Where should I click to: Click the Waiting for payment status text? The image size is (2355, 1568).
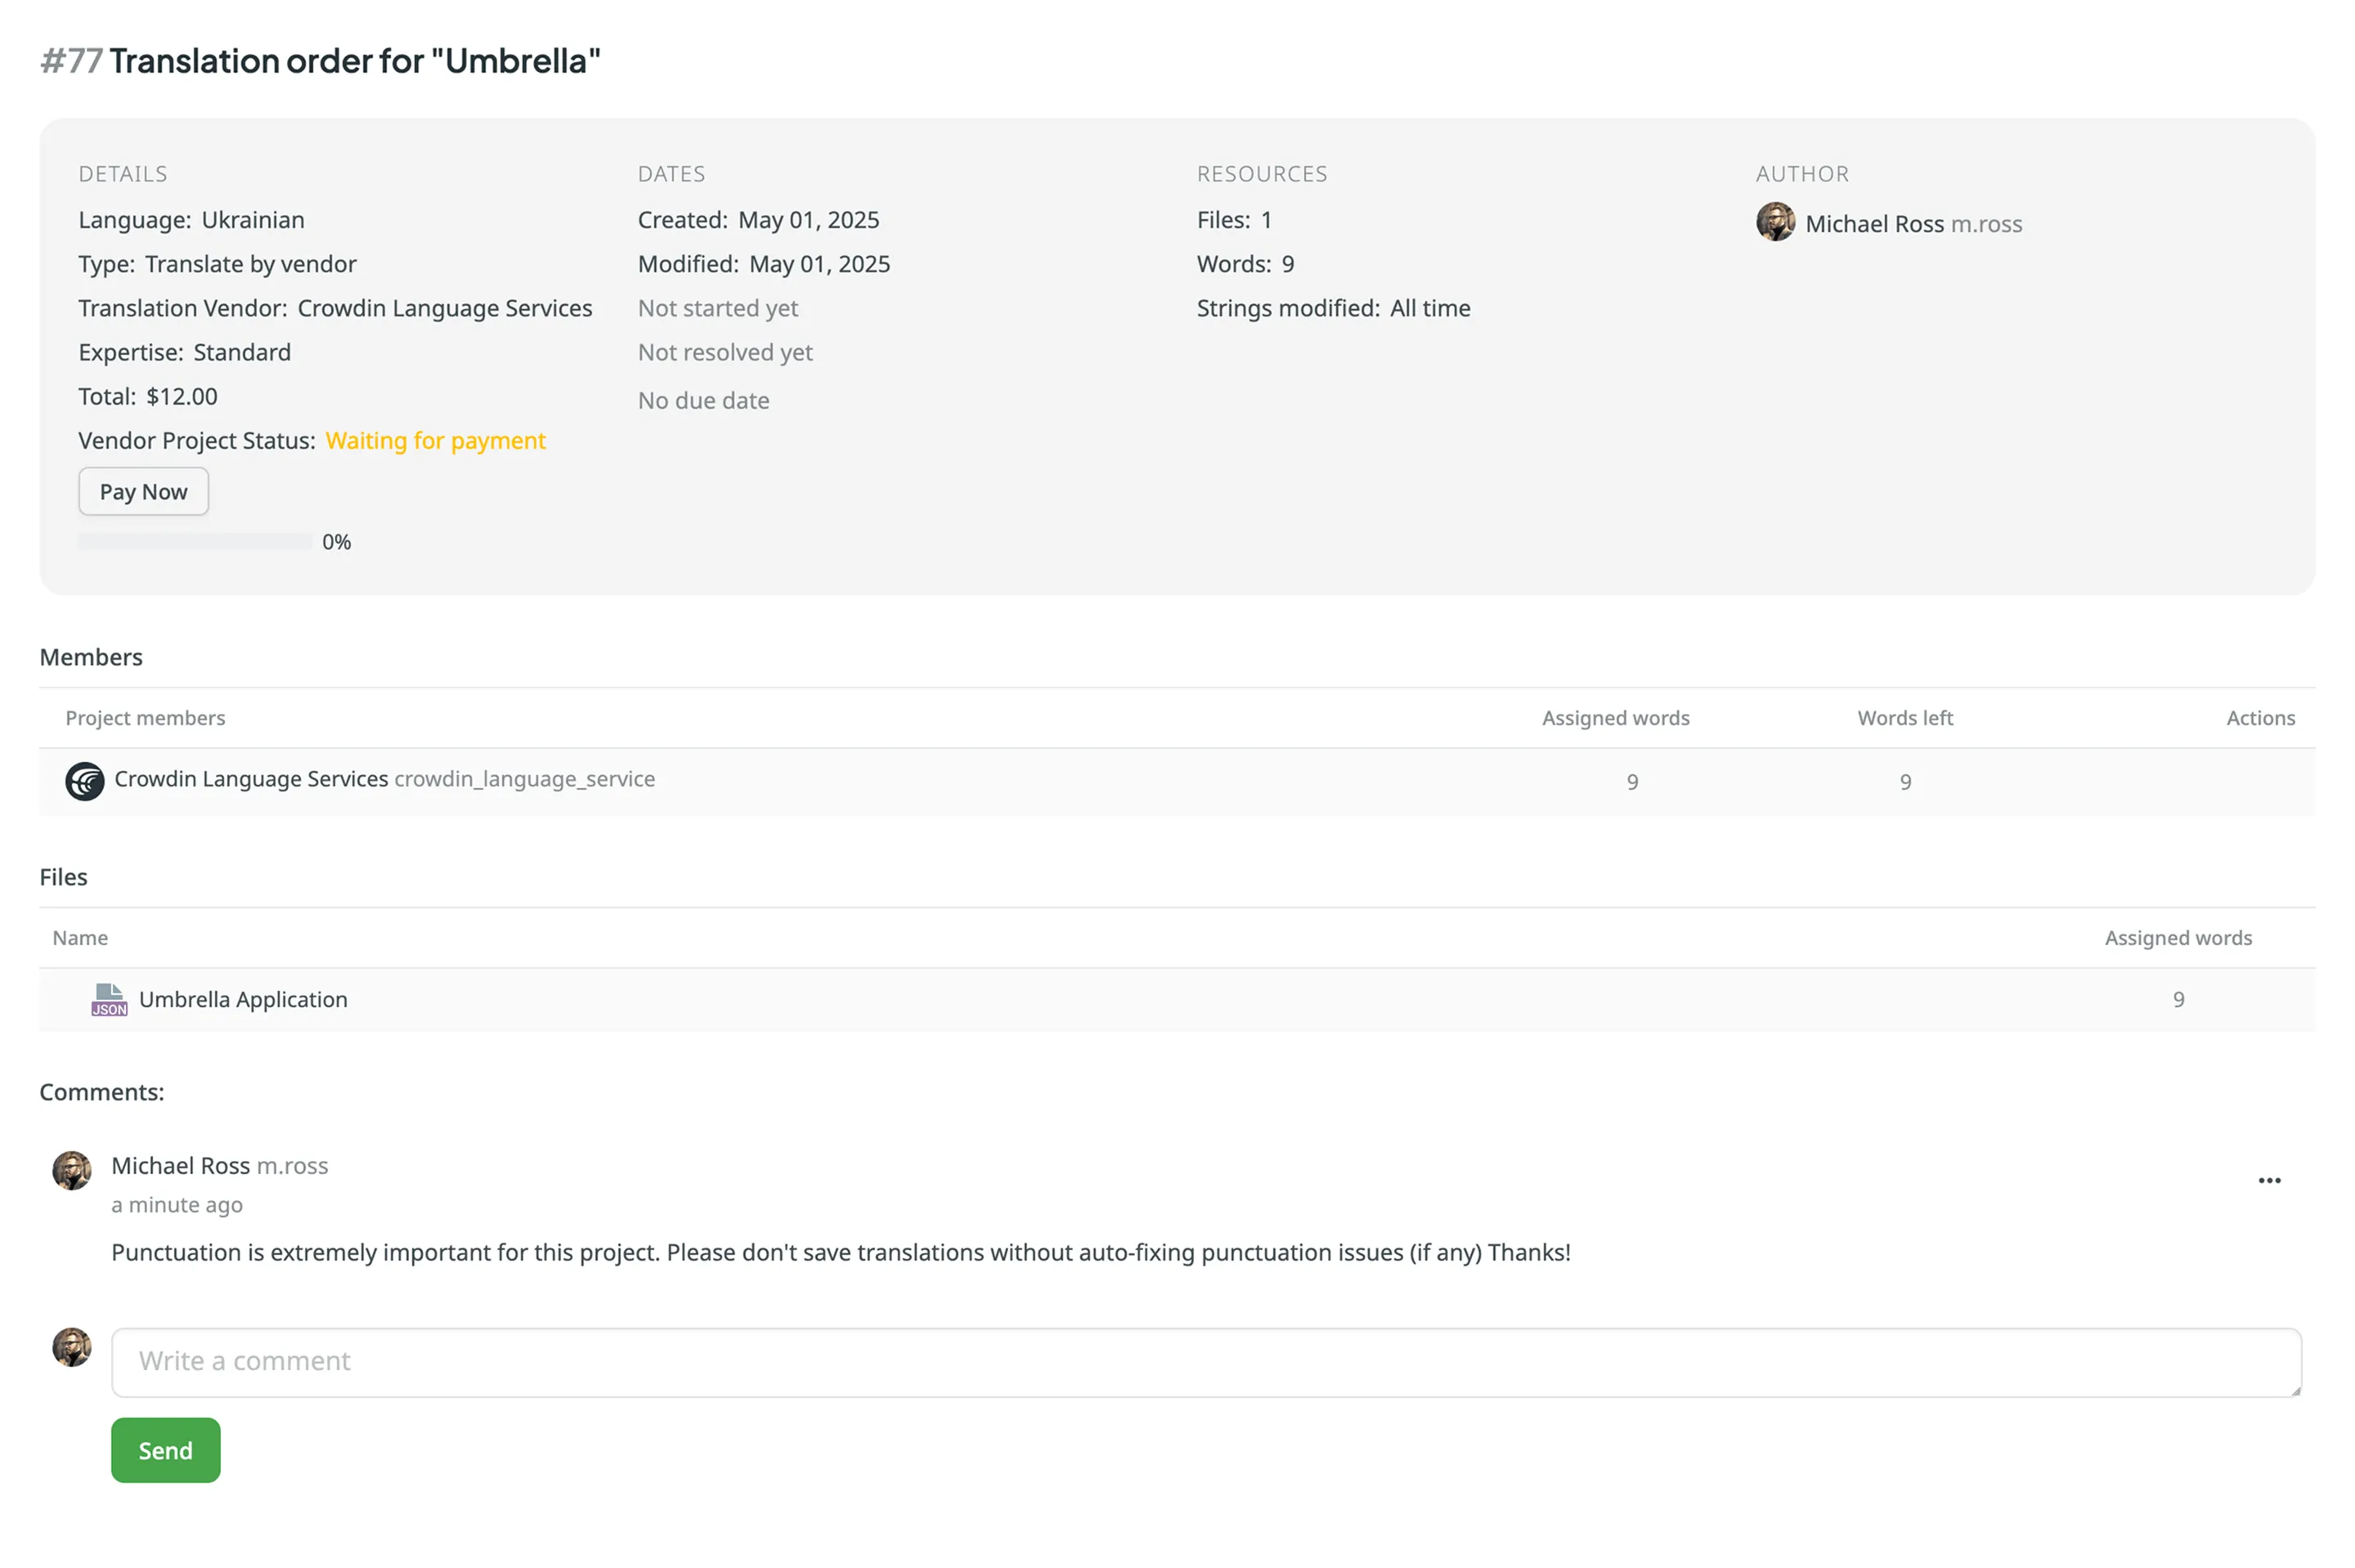tap(435, 440)
